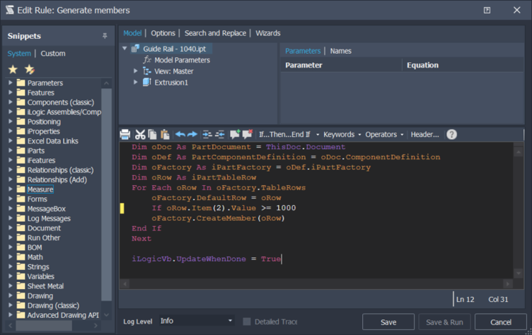Expand the iProperties snippets folder
Screen dimensions: 532x335
(10, 131)
